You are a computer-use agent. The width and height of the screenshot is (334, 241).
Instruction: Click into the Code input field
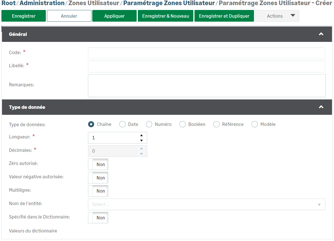(x=206, y=53)
